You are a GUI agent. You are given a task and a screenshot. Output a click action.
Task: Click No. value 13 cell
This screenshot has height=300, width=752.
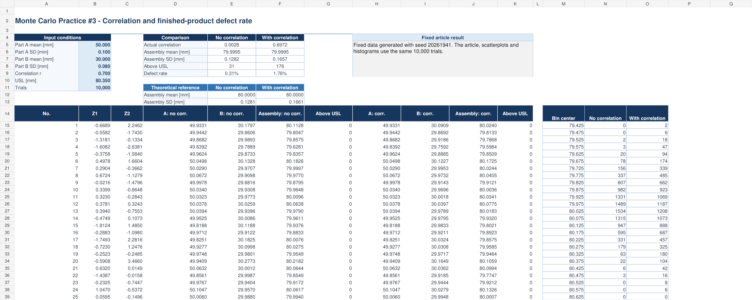click(47, 211)
